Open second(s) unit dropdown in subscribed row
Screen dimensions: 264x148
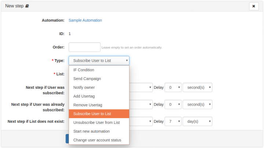coord(197,87)
